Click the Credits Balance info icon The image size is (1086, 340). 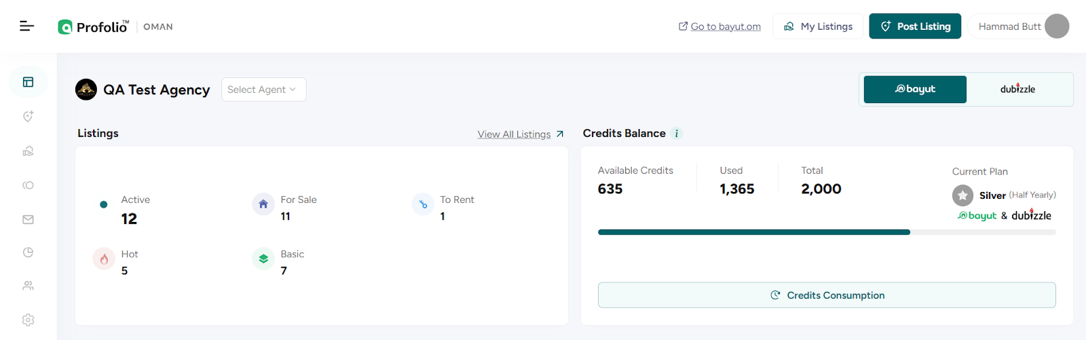click(677, 134)
